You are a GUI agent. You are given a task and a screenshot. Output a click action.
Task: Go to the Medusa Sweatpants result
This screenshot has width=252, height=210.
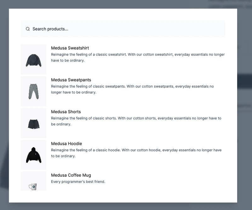[71, 80]
